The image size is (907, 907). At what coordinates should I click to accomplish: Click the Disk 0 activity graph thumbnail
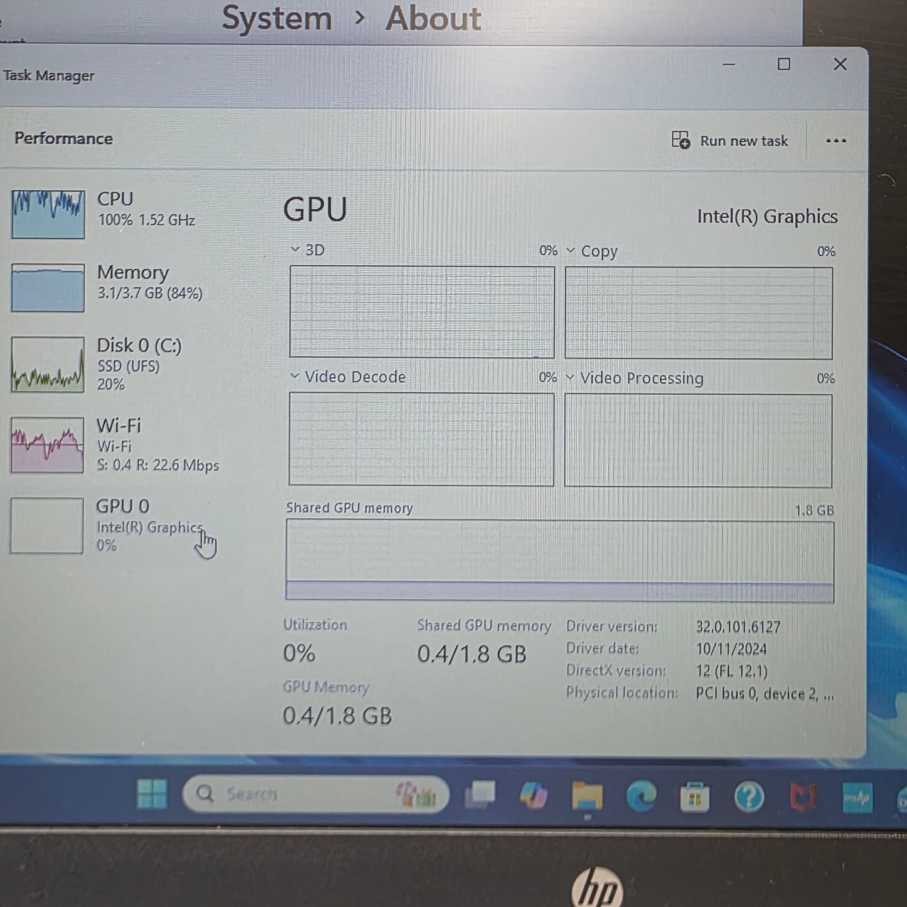tap(48, 365)
